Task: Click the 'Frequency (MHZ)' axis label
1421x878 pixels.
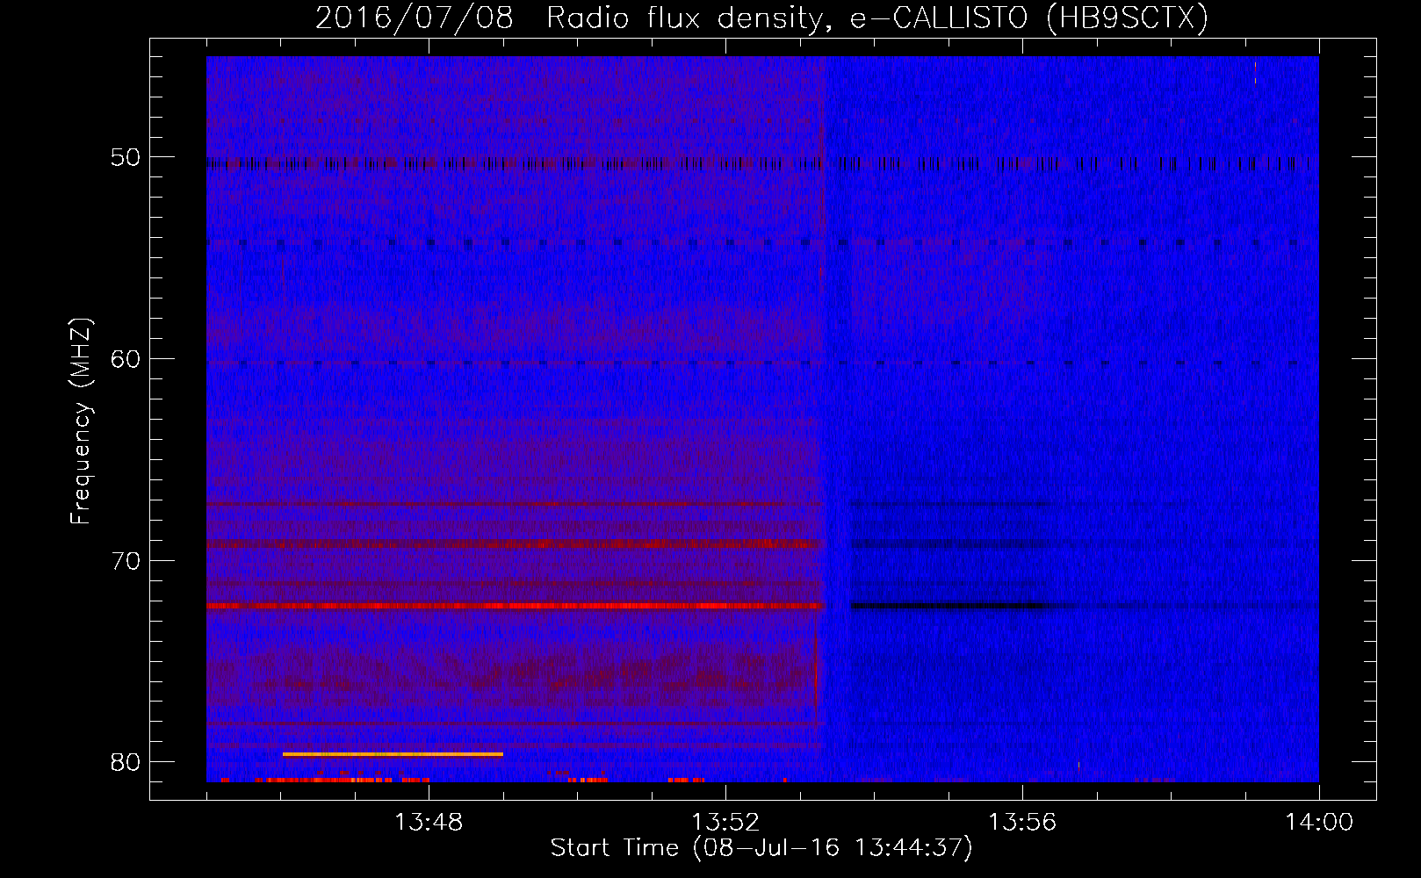Action: pos(81,421)
